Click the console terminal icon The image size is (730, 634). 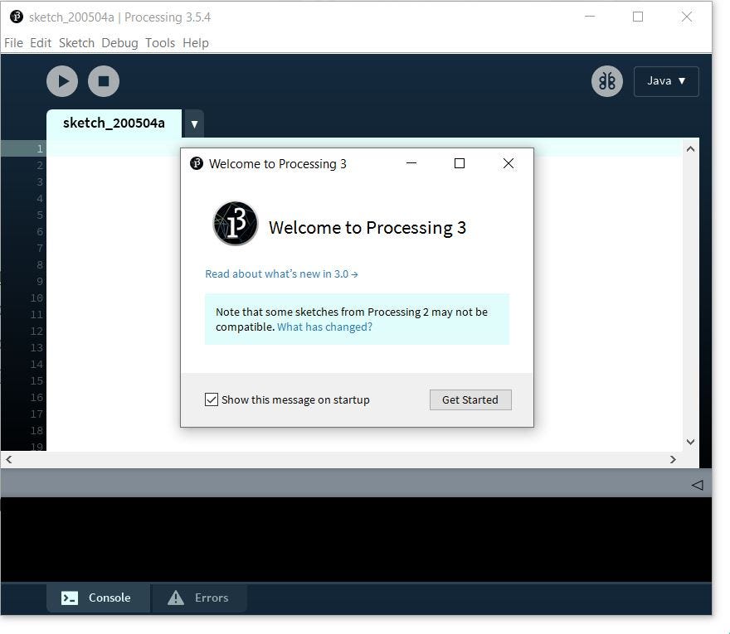point(70,598)
